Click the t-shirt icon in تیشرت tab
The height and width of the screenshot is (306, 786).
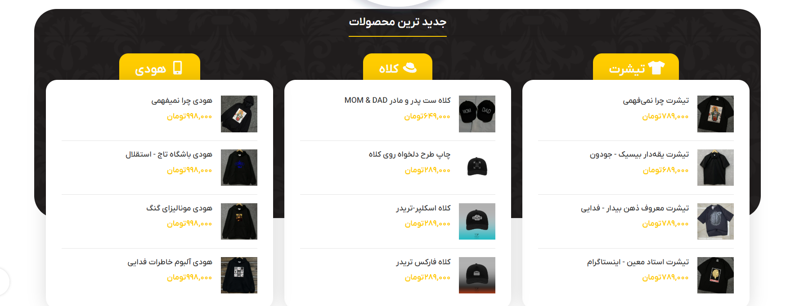[x=656, y=68]
